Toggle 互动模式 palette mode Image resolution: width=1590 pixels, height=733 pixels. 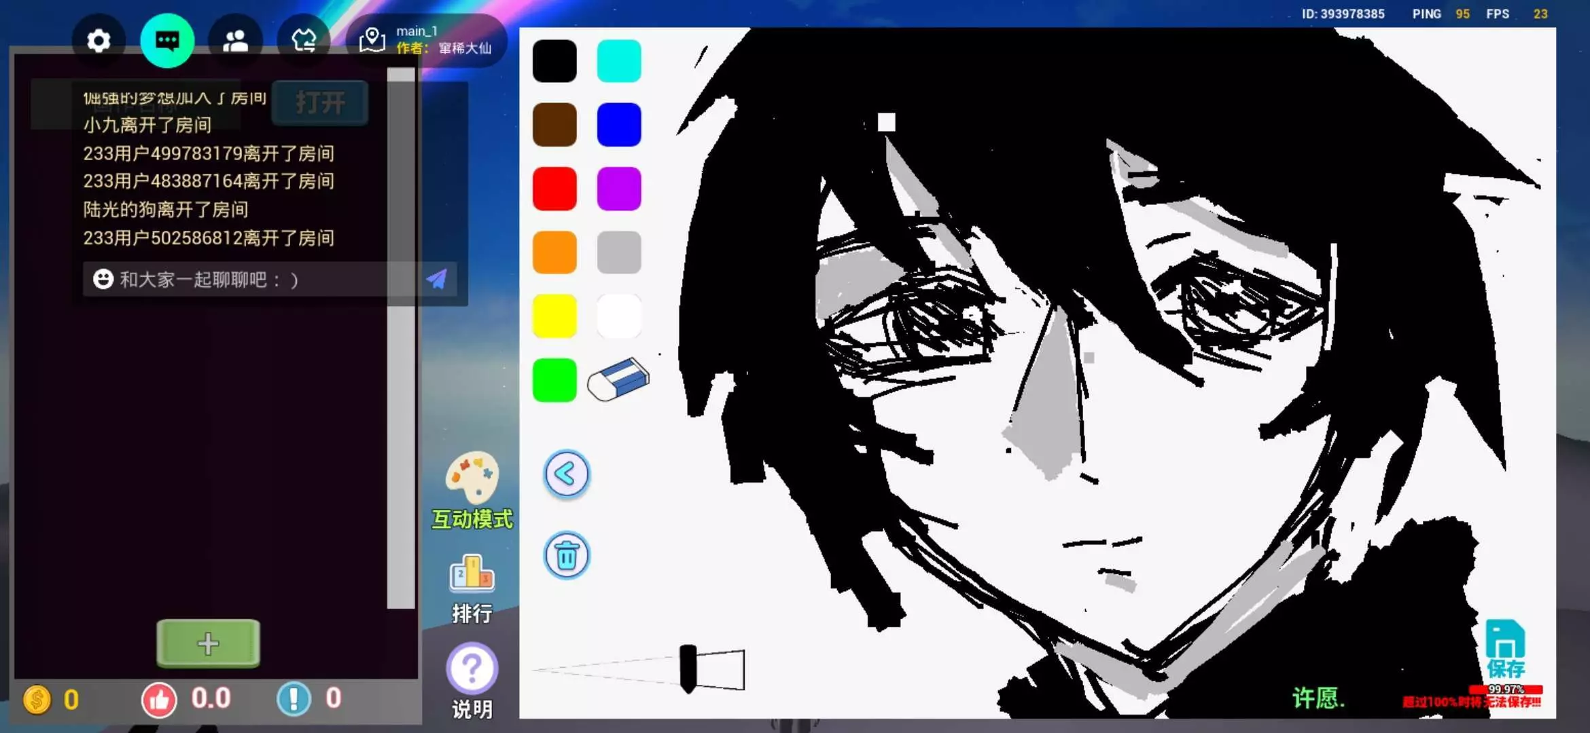click(472, 478)
